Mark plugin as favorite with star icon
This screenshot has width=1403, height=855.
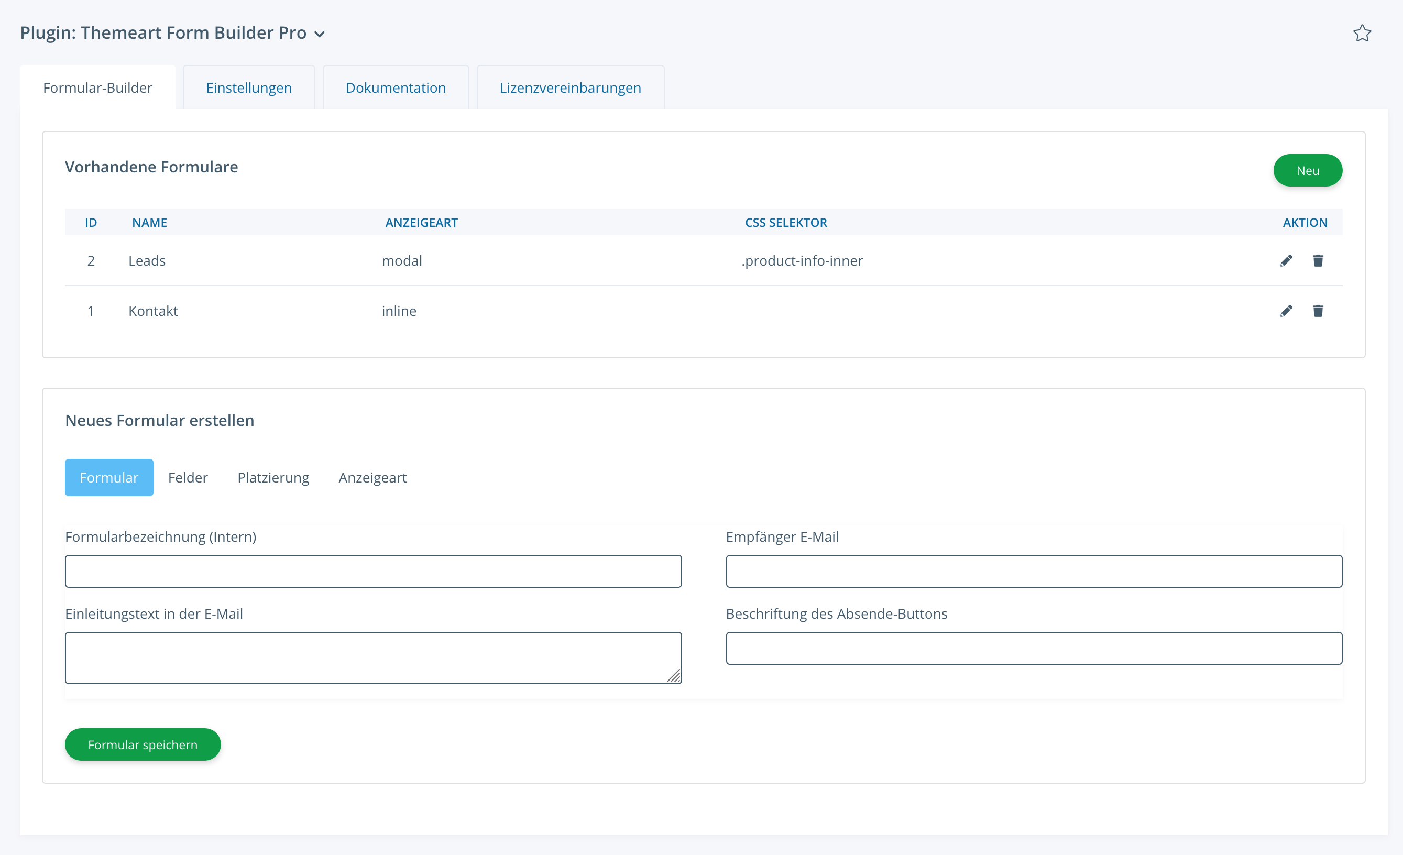click(1362, 34)
